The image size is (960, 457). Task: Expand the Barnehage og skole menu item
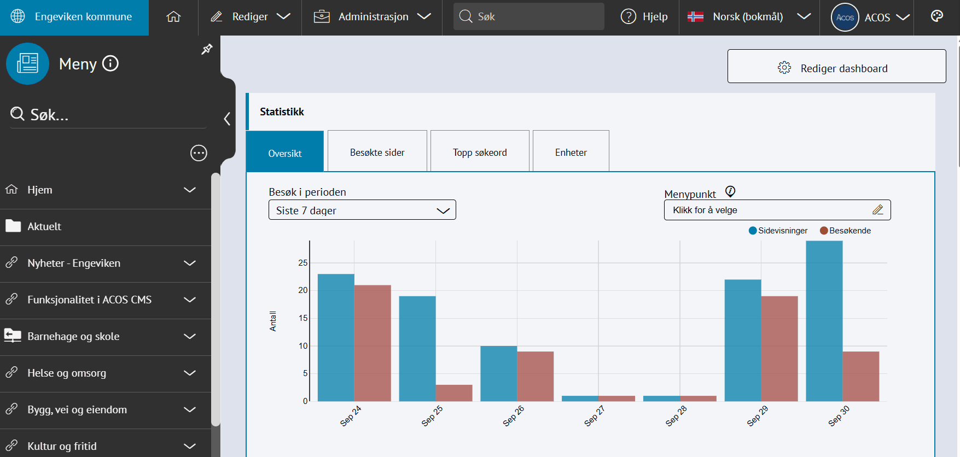[189, 336]
